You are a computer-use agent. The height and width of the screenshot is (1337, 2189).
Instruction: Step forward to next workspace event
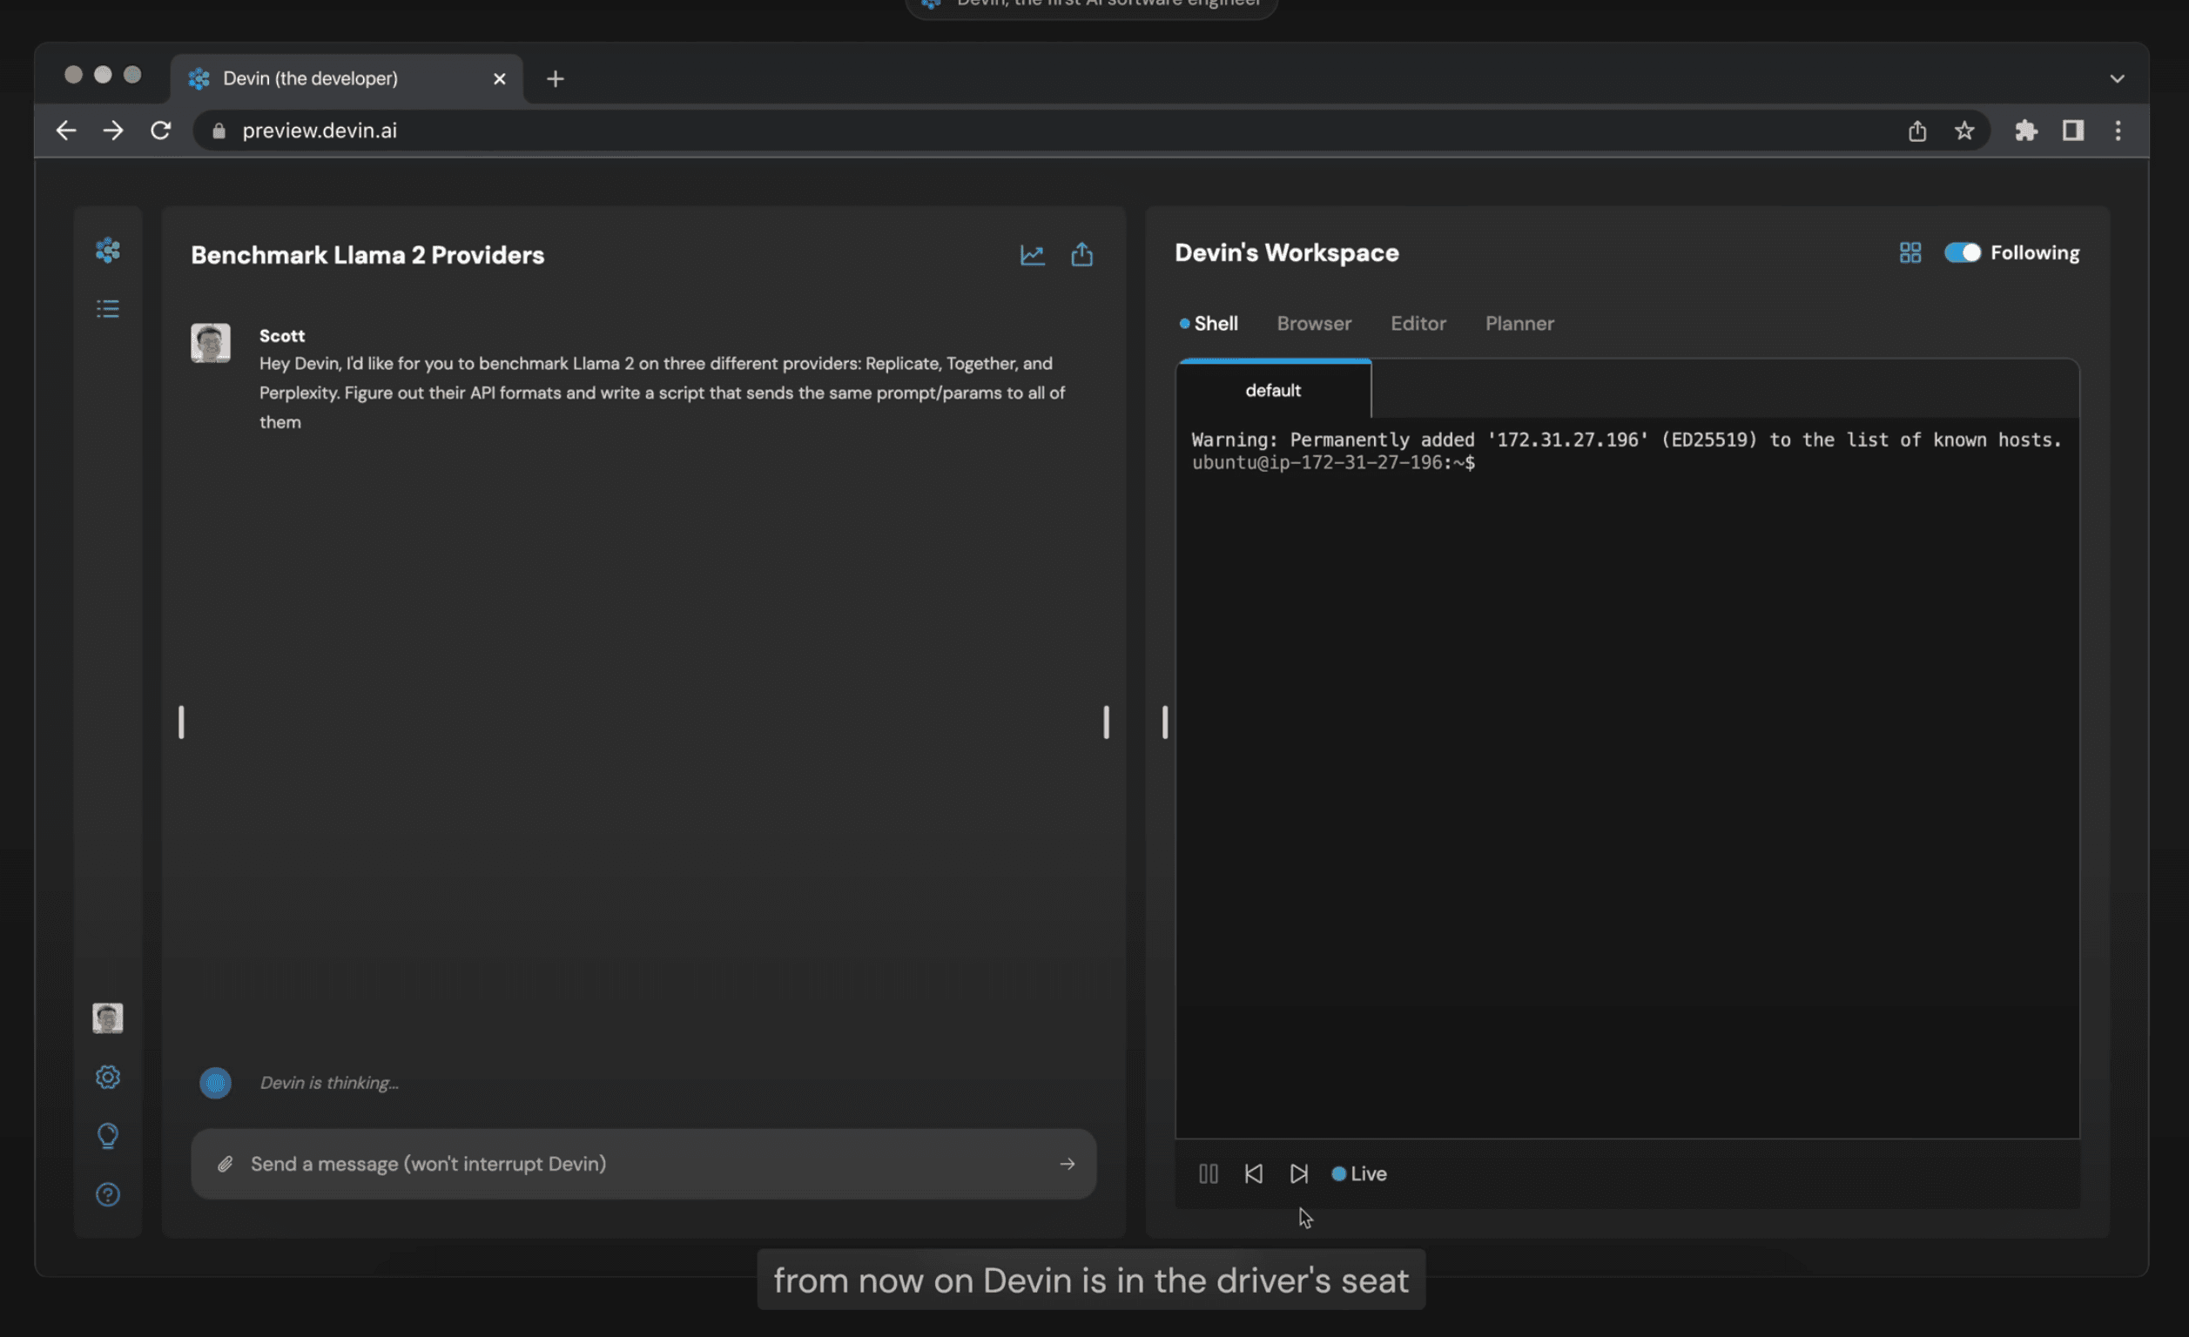point(1298,1173)
